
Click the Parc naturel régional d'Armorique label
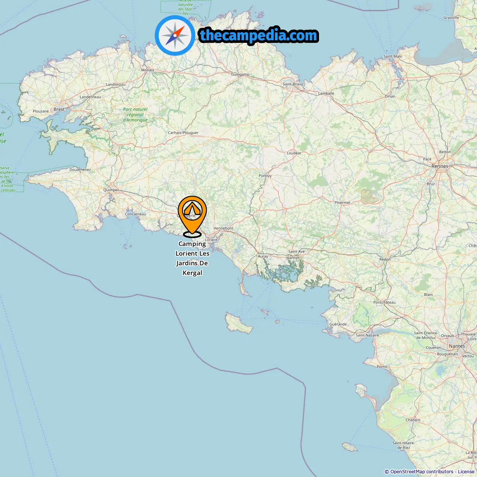[135, 115]
